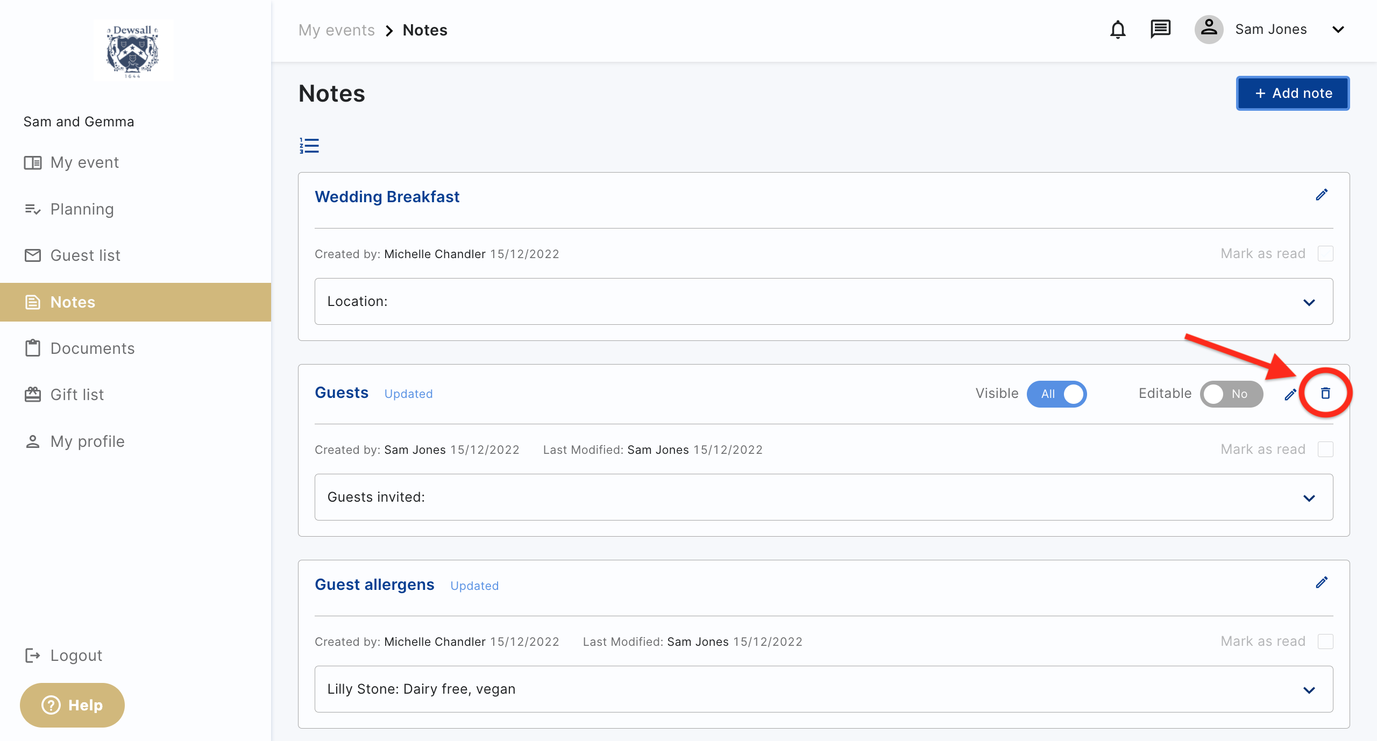Check Mark as read for Guests
Viewport: 1377px width, 741px height.
pos(1325,450)
